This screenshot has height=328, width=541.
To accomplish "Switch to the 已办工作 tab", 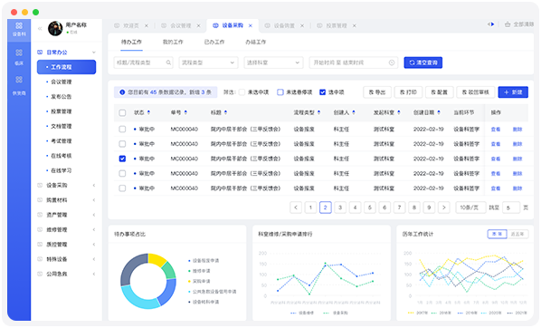I will (x=214, y=42).
